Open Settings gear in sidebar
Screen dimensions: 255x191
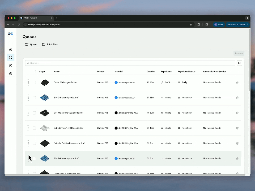(11, 74)
